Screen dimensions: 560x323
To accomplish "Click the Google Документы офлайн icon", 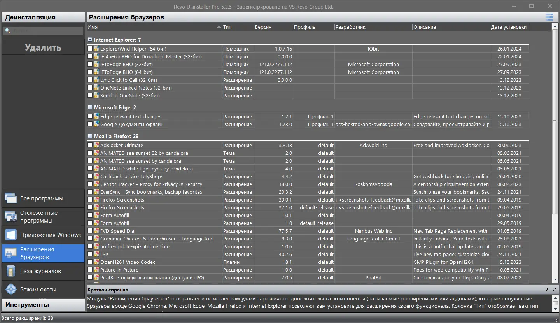I will pyautogui.click(x=97, y=124).
